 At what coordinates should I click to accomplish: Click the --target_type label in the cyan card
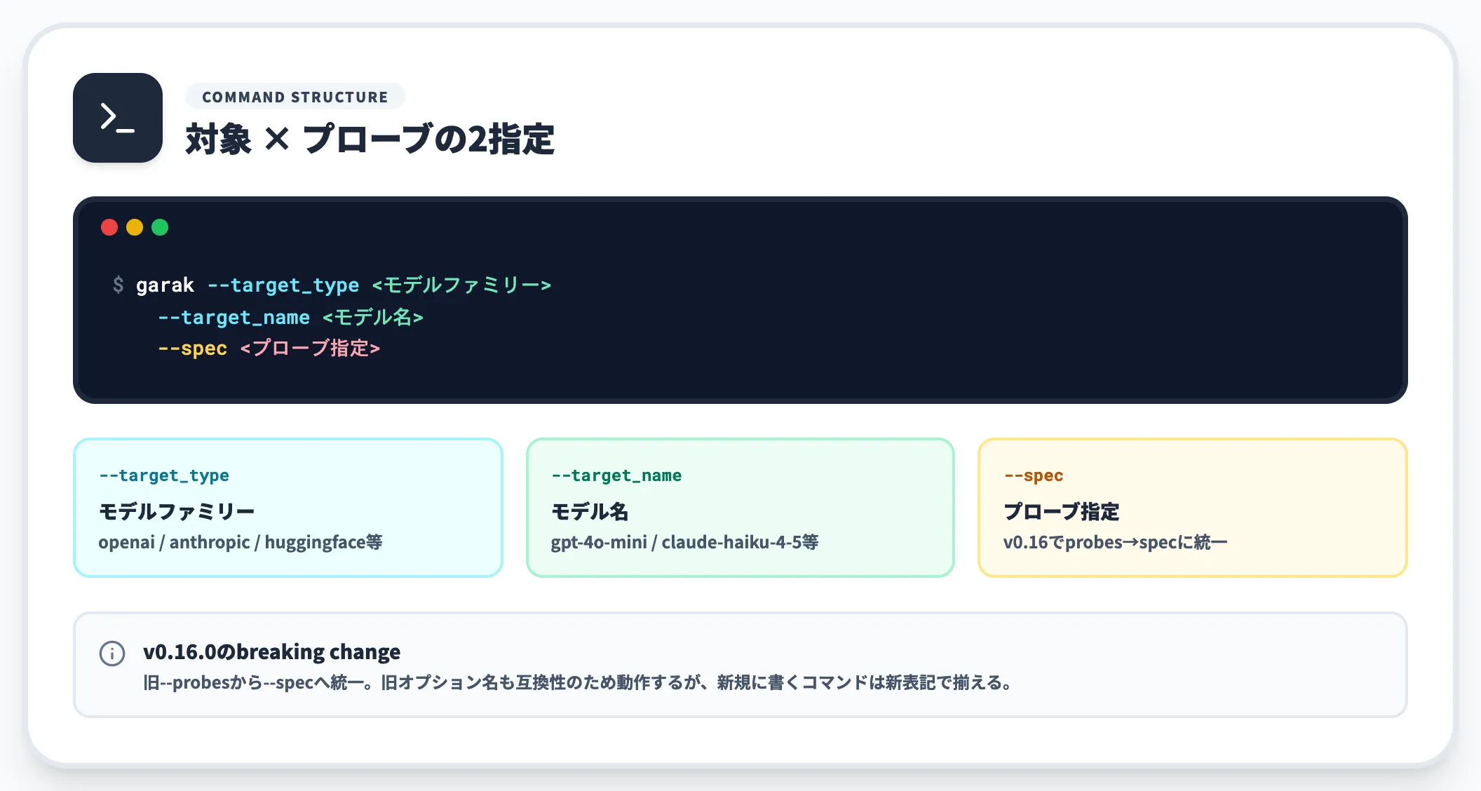pos(164,475)
